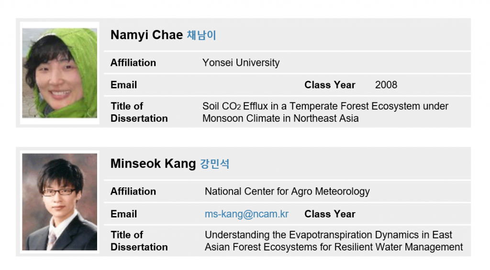Select the Namyi Chae name heading
This screenshot has height=270, width=490.
point(146,35)
